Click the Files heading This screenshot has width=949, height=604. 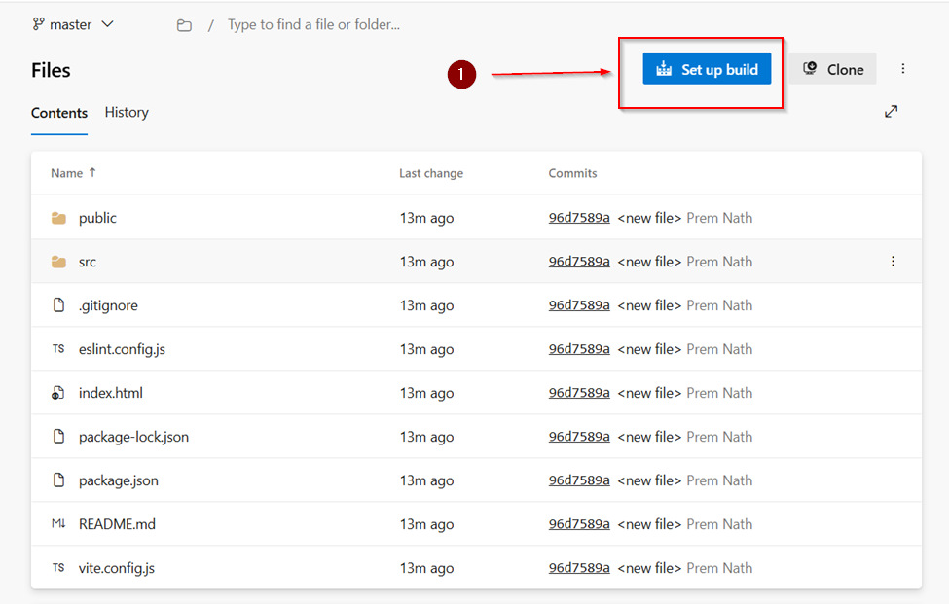pyautogui.click(x=51, y=71)
